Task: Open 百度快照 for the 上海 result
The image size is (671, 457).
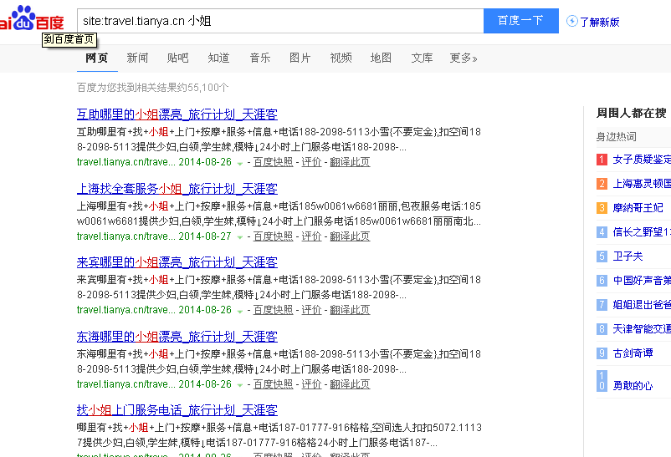Action: [273, 236]
